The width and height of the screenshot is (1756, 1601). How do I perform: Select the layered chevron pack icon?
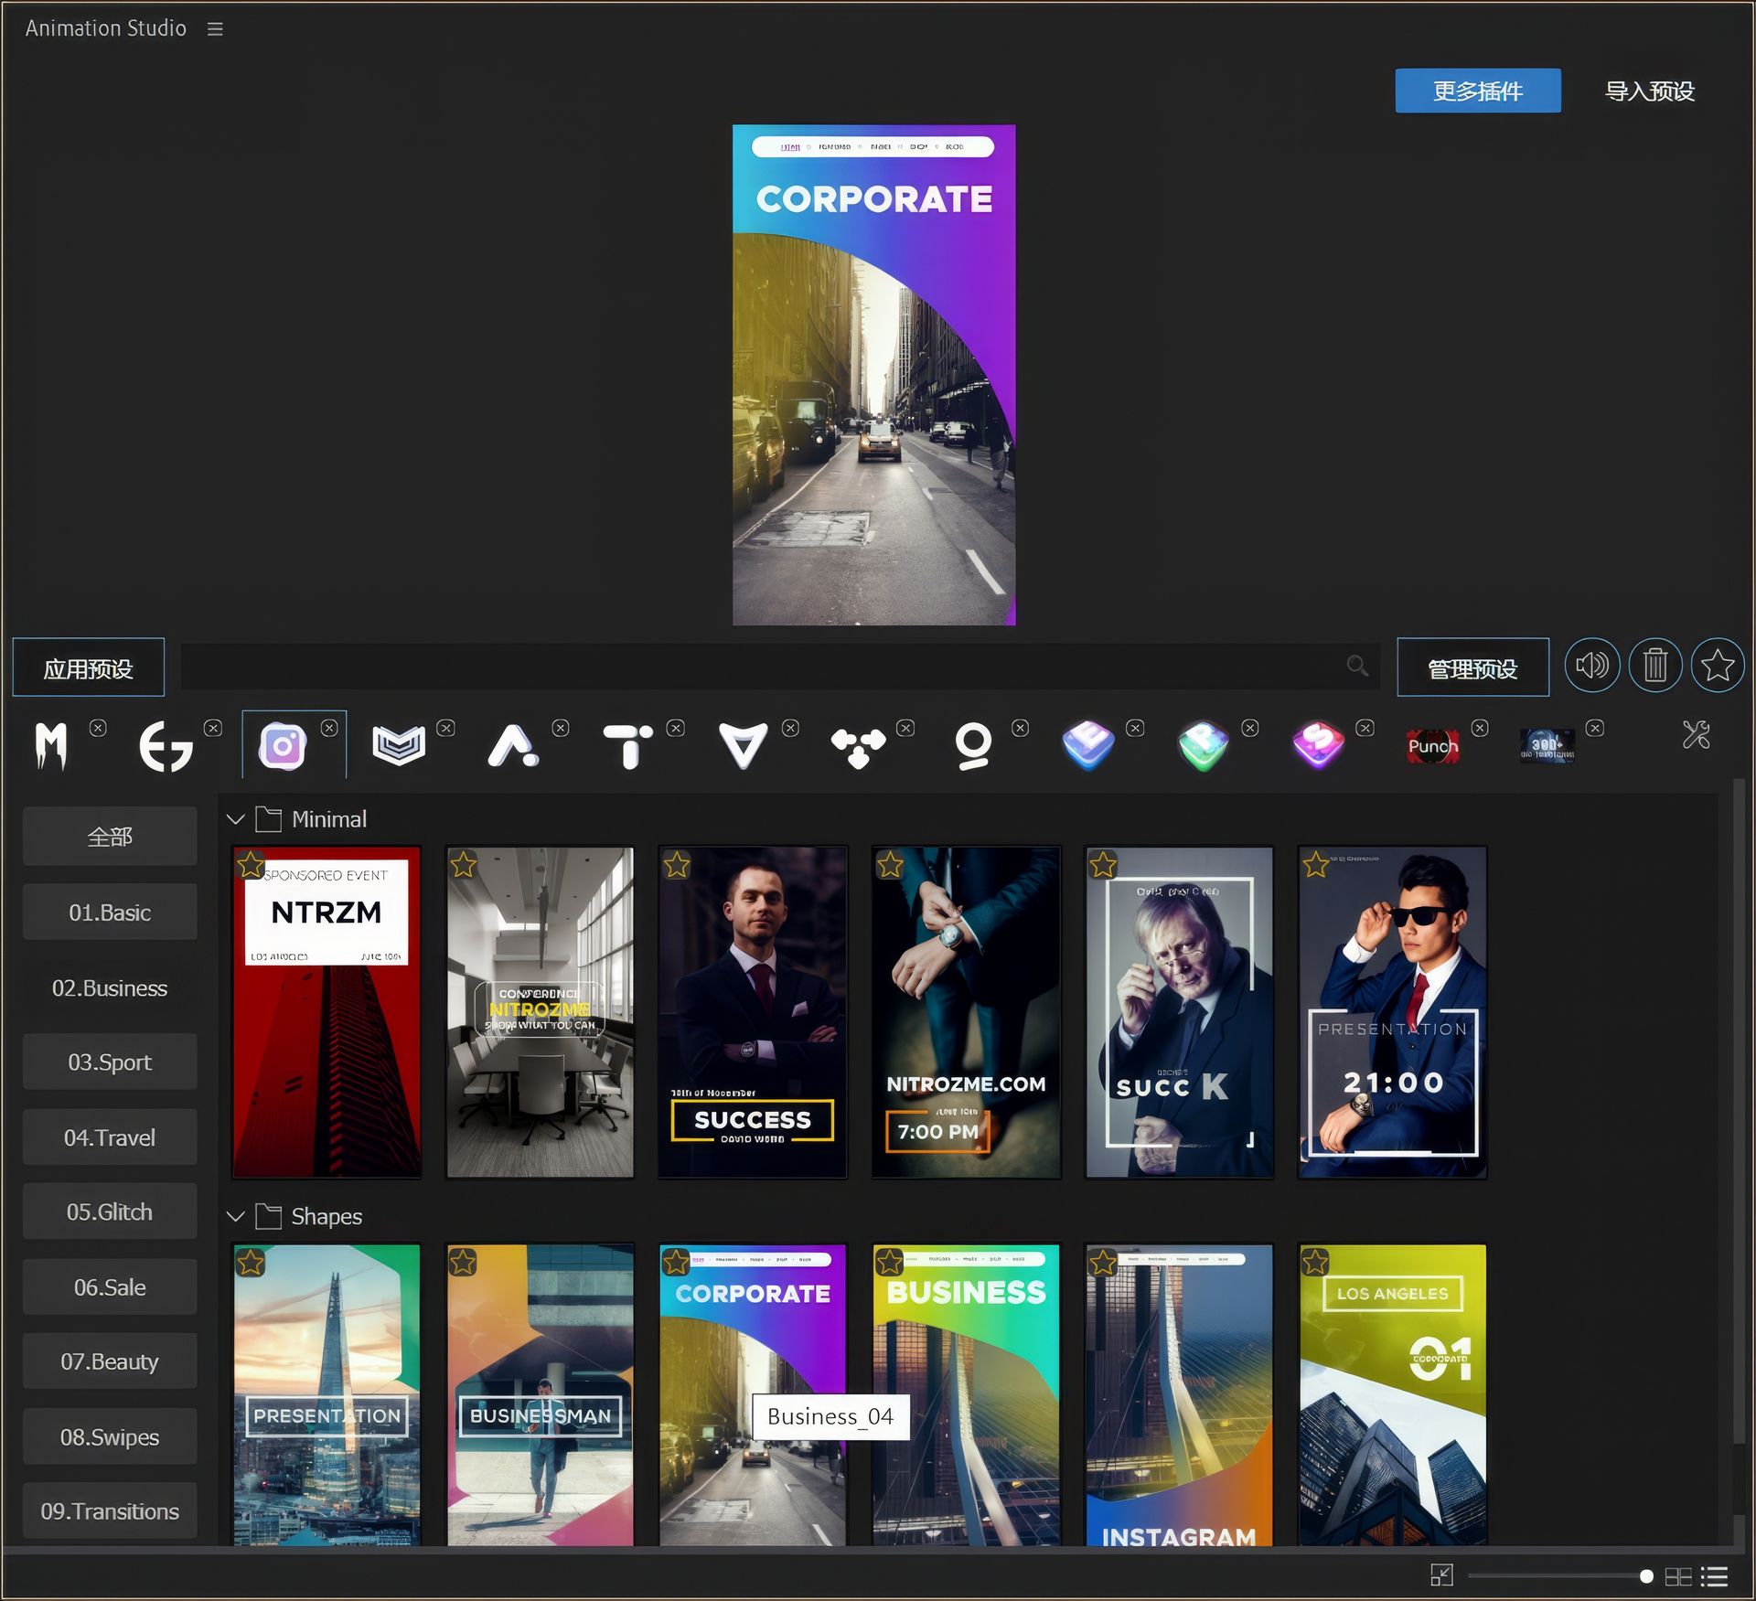(399, 746)
